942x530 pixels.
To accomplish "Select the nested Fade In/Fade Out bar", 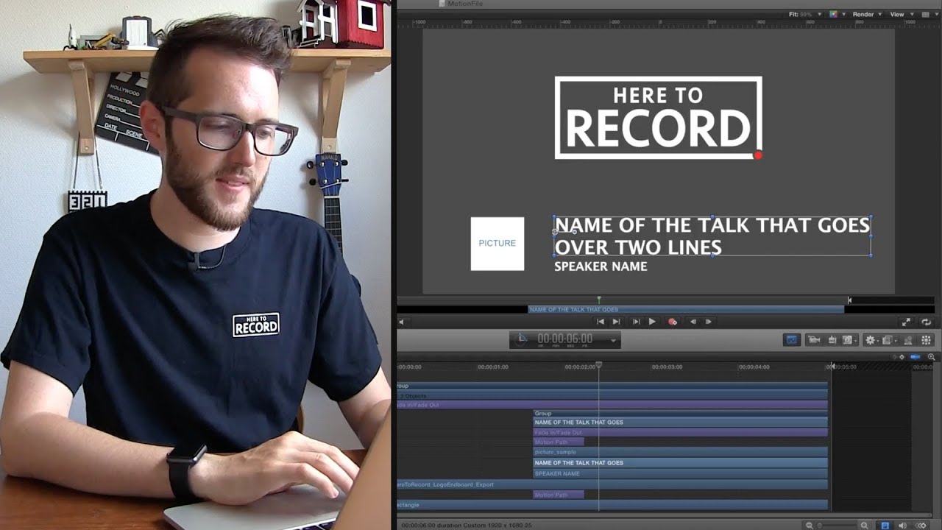I will click(x=681, y=433).
